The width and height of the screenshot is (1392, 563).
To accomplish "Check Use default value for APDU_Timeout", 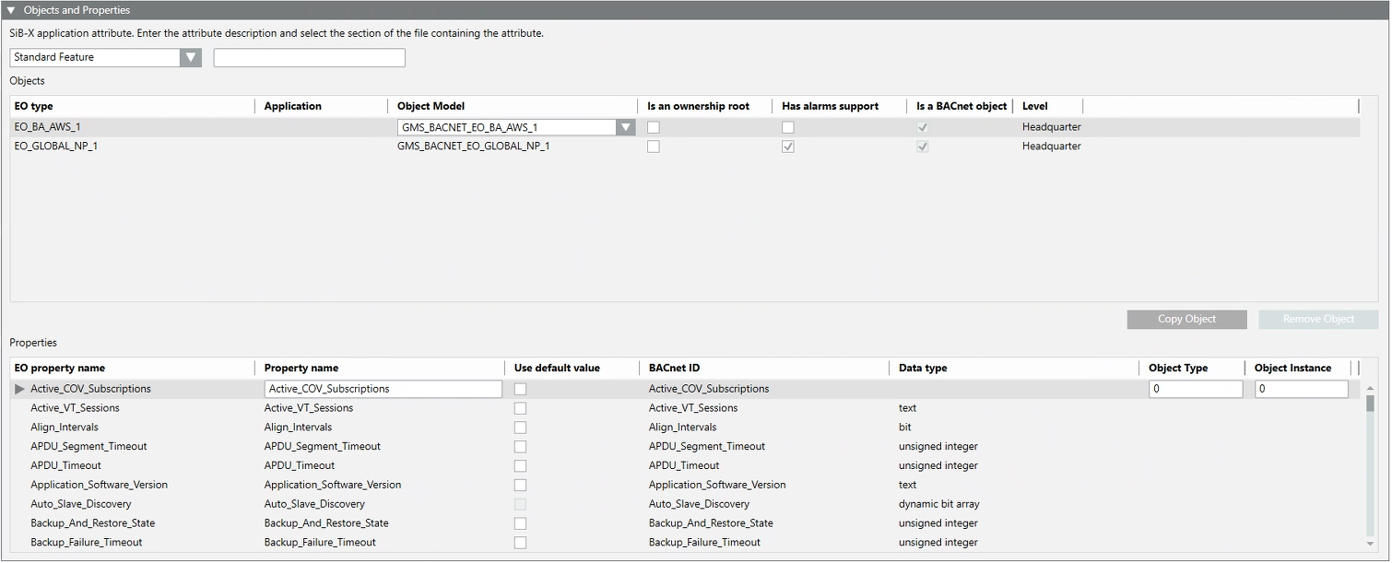I will coord(521,465).
